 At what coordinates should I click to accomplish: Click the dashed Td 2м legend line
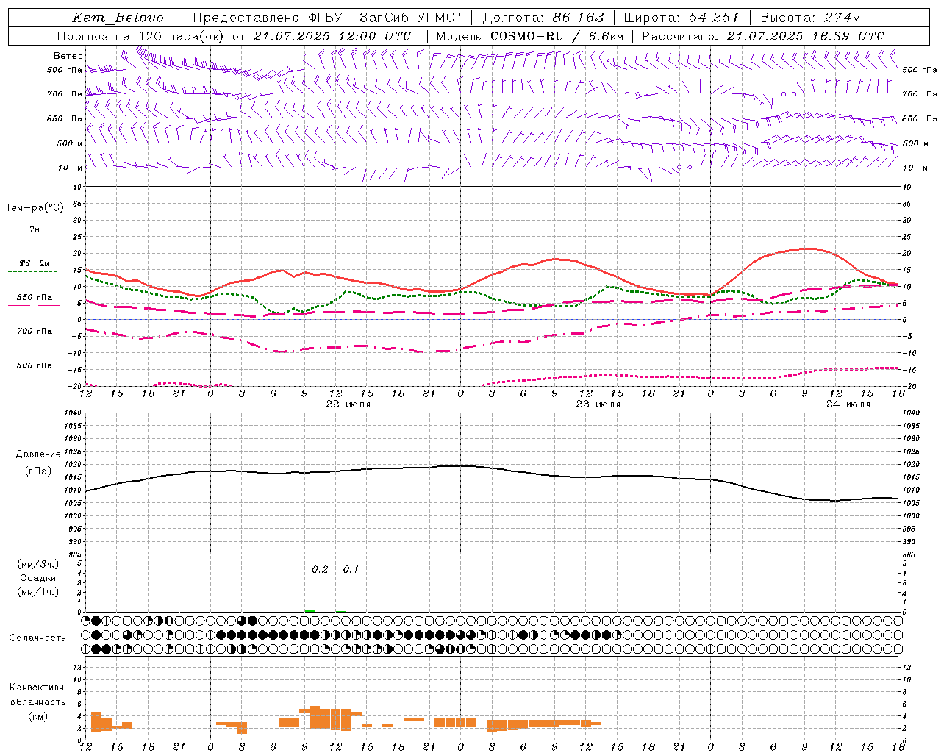pos(32,271)
